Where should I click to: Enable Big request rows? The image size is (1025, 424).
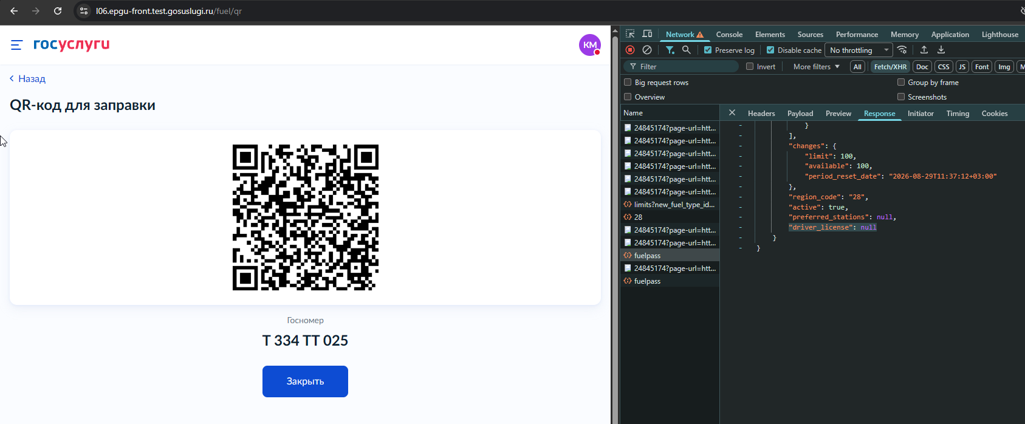(x=628, y=82)
